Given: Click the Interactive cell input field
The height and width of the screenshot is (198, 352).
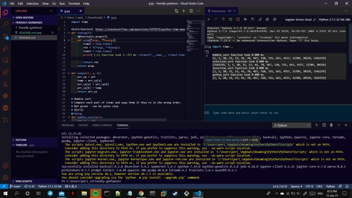Looking at the screenshot, I should (278, 113).
